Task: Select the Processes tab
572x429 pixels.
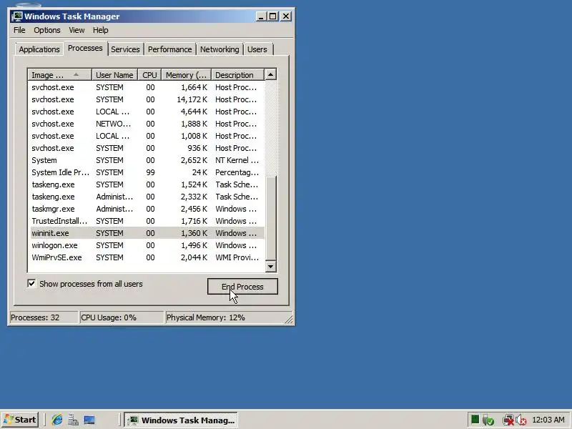Action: (85, 48)
